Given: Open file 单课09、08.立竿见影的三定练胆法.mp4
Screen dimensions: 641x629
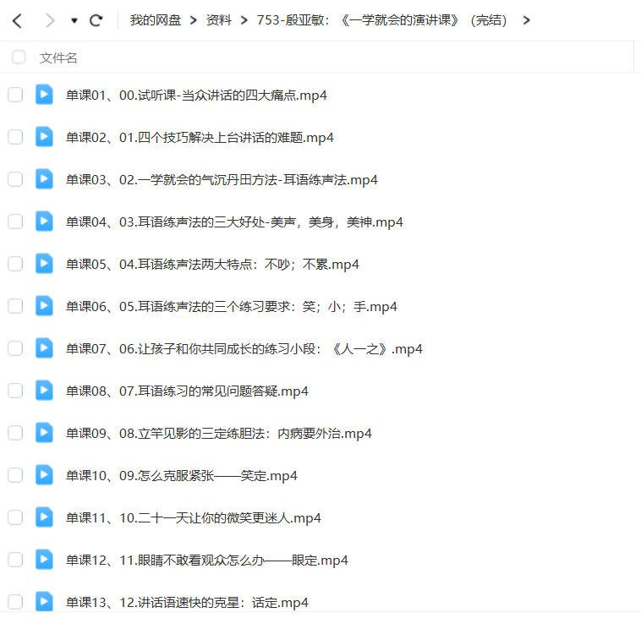Looking at the screenshot, I should [219, 433].
